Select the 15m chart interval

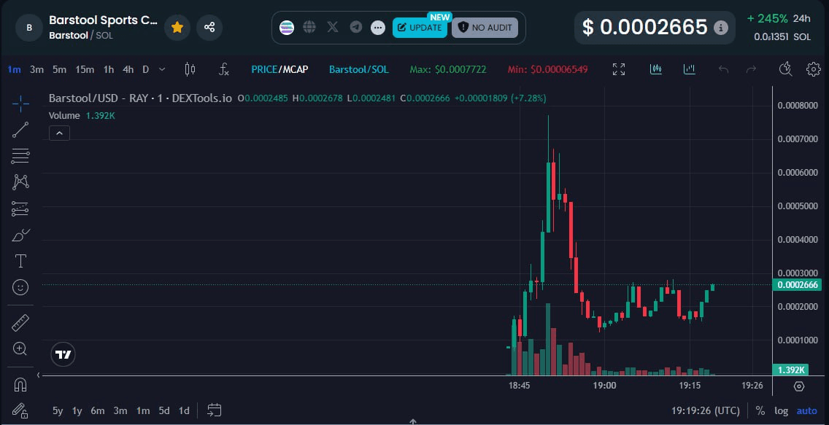pos(85,69)
